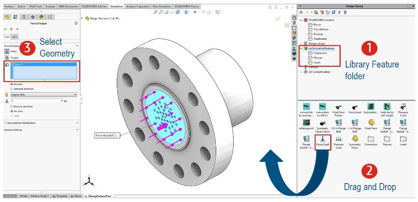Select the Torque load type icon
Image resolution: width=418 pixels, height=202 pixels.
(7, 58)
